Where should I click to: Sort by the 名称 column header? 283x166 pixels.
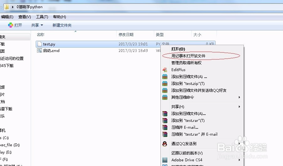[x=40, y=35]
